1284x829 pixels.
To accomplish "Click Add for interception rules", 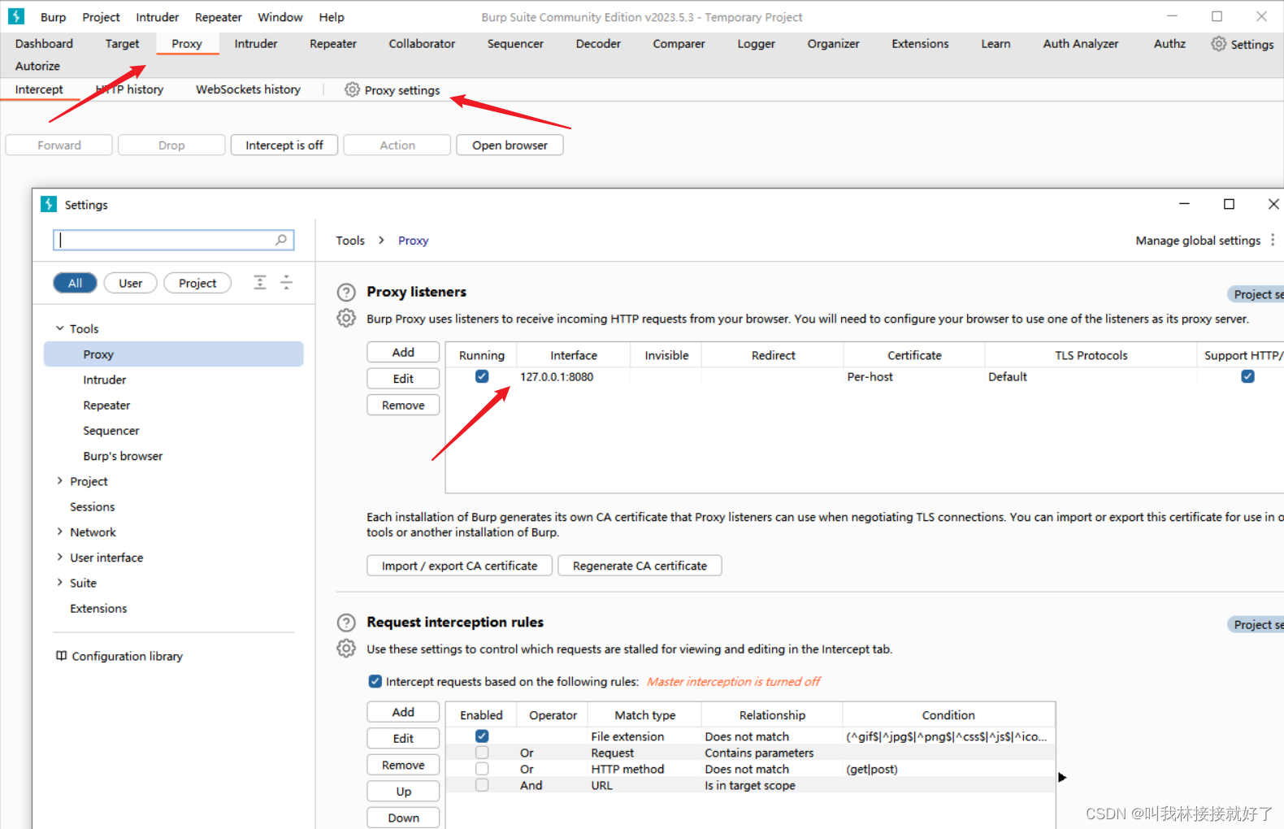I will 403,712.
